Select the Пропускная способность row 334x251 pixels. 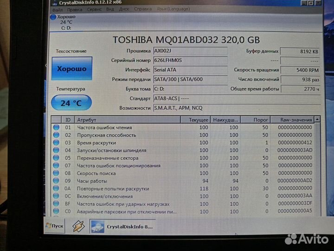point(183,135)
